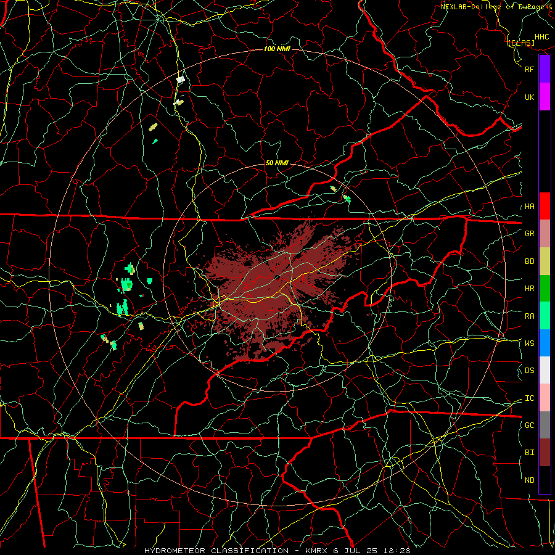Click the red HA color swatch
This screenshot has width=555, height=555.
pos(545,206)
